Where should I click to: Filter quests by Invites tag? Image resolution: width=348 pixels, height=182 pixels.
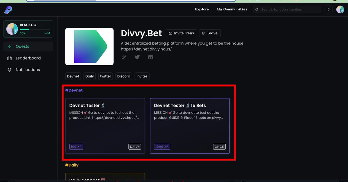[142, 76]
